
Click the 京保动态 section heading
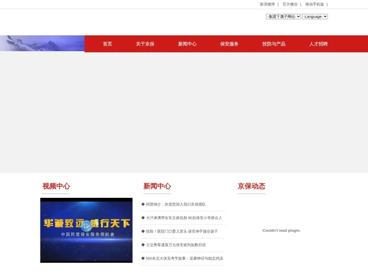[251, 186]
